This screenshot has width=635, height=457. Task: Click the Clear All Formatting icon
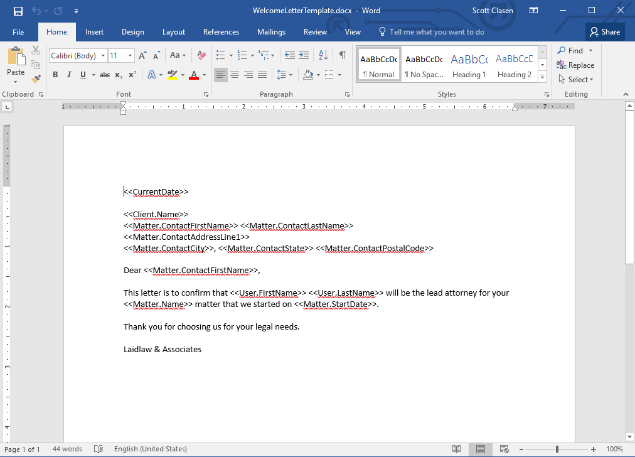tap(201, 56)
